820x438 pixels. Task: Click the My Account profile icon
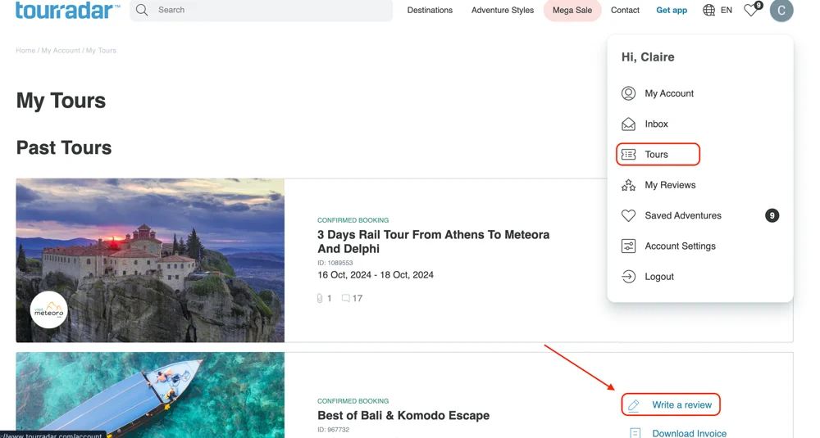[628, 93]
